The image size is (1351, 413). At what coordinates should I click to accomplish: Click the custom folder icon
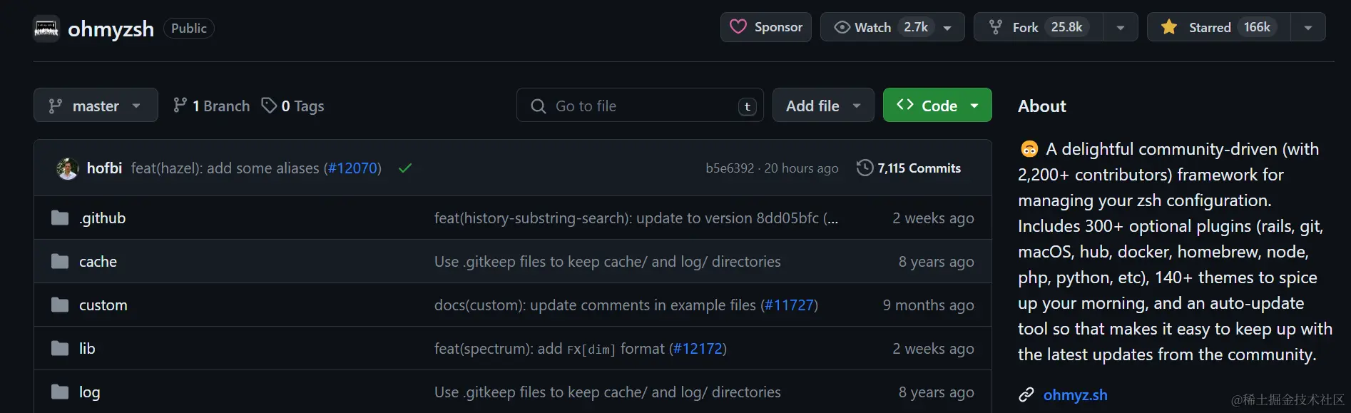(x=60, y=305)
